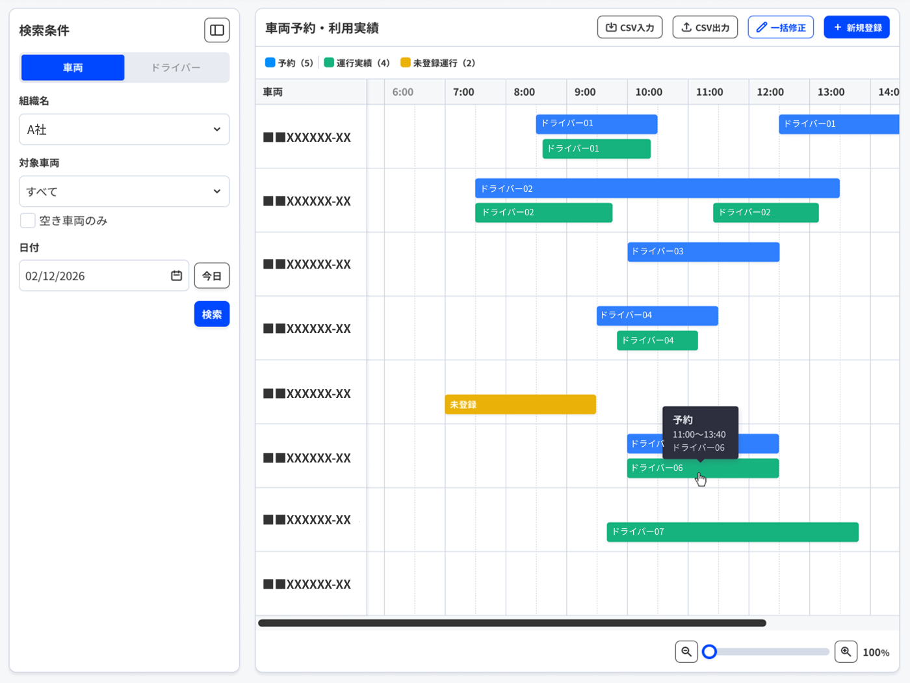Click the zoom out magnifier icon
This screenshot has width=910, height=683.
(686, 652)
